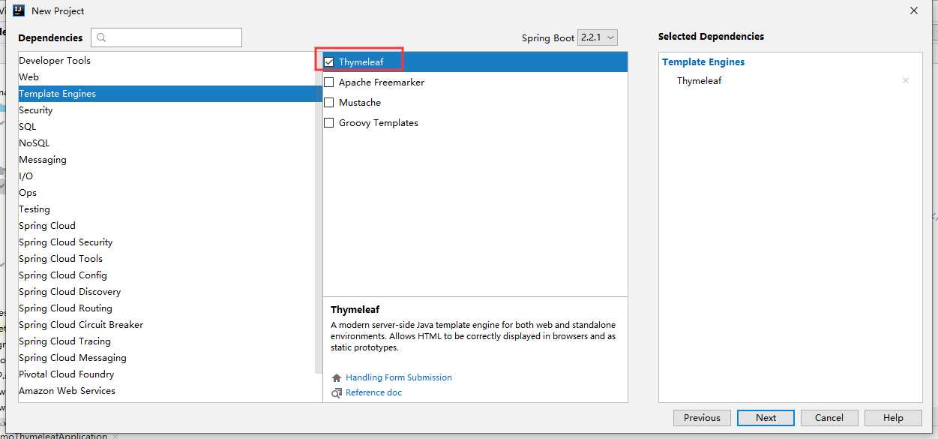This screenshot has width=938, height=439.
Task: Click the search magnifier icon in Dependencies field
Action: [x=102, y=38]
